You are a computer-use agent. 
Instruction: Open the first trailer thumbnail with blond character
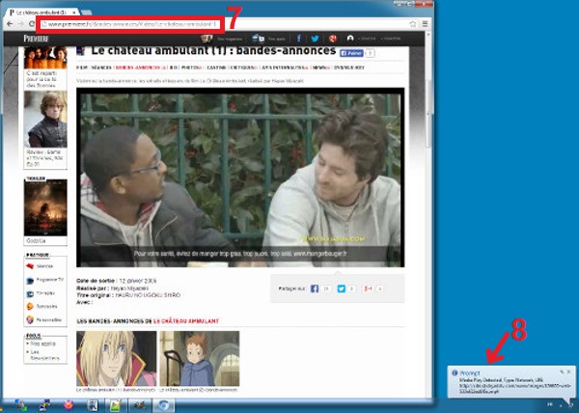coord(103,358)
